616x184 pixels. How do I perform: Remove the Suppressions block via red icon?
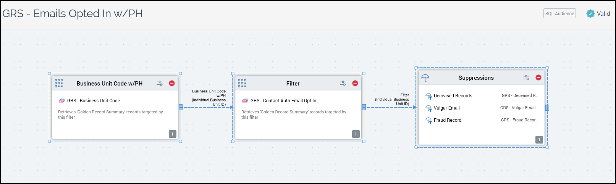click(x=538, y=77)
